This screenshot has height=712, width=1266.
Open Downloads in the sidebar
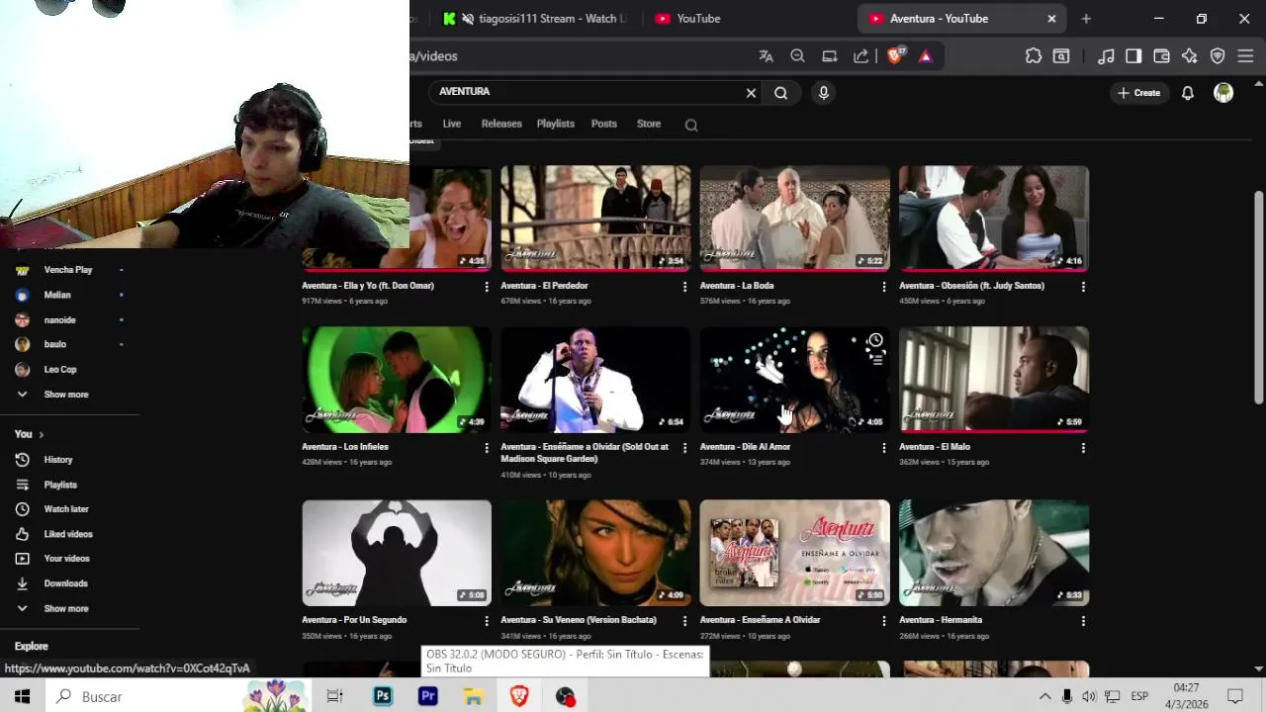point(65,583)
